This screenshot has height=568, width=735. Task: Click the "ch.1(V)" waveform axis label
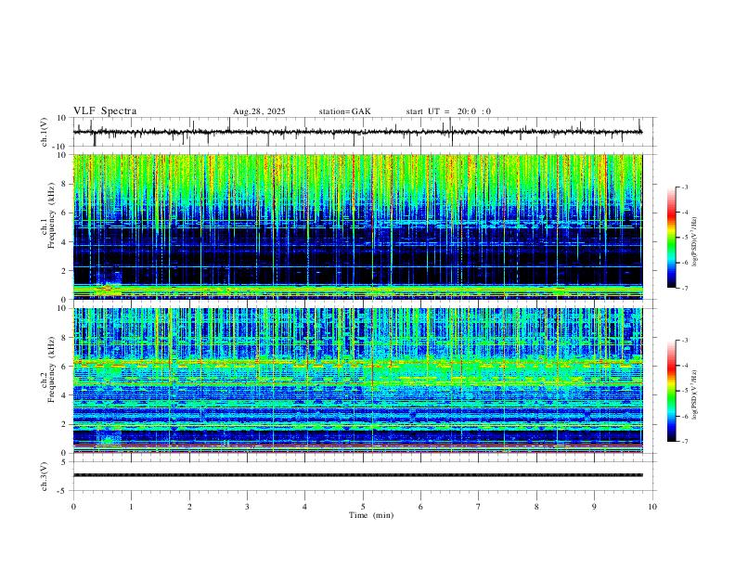pos(45,132)
